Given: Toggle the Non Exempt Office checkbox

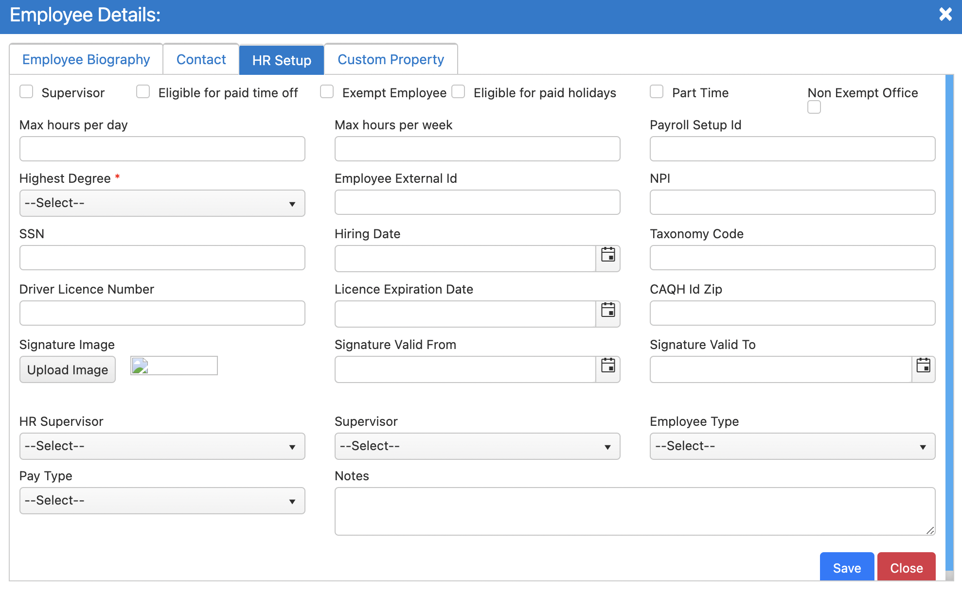Looking at the screenshot, I should click(x=814, y=107).
